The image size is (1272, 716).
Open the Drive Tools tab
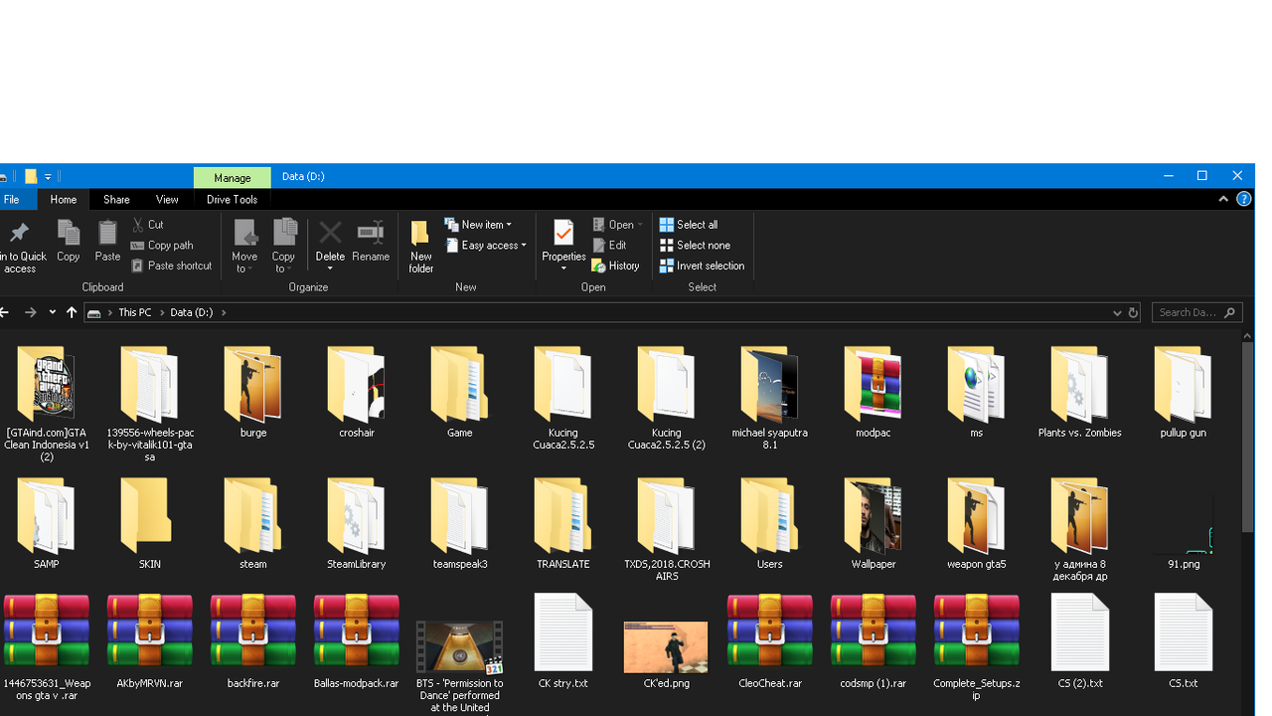[233, 200]
